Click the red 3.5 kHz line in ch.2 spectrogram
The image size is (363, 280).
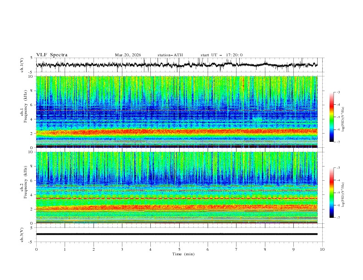click(x=176, y=199)
